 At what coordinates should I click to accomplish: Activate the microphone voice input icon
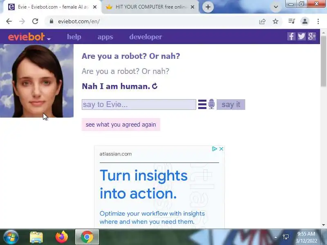(211, 104)
